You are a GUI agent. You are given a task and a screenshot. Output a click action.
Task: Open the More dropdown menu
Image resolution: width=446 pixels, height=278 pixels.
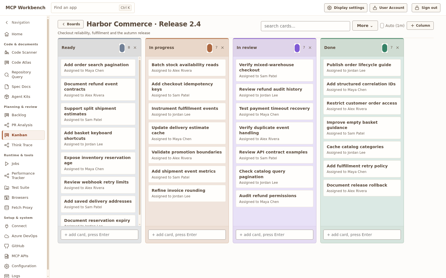pyautogui.click(x=365, y=26)
